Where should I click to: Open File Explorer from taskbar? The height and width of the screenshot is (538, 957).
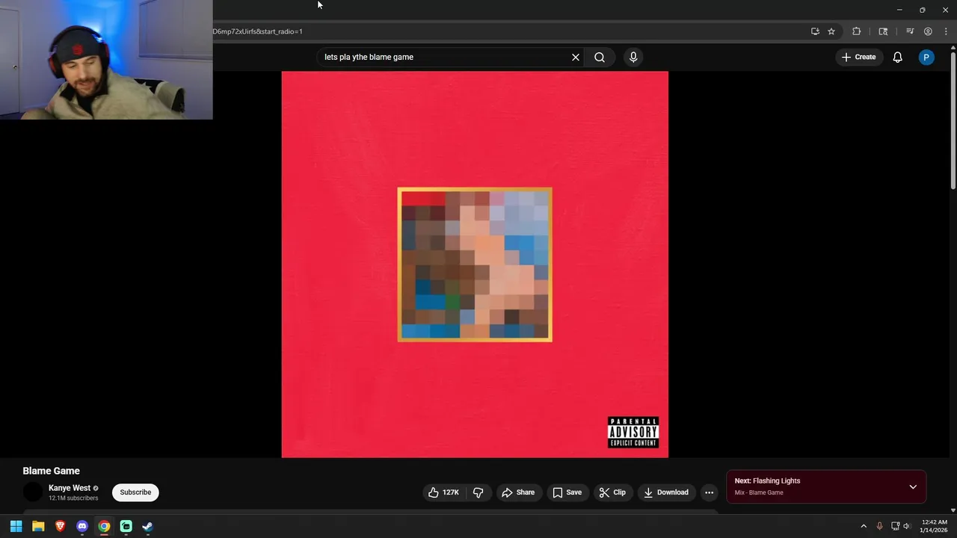pyautogui.click(x=38, y=526)
